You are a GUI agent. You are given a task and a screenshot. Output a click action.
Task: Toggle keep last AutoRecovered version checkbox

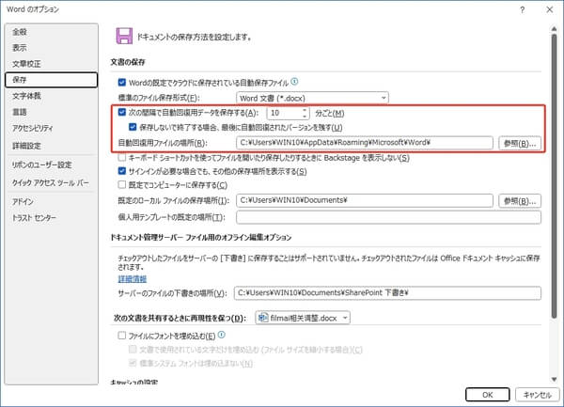coord(133,127)
